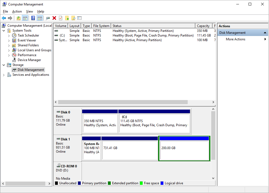Click the System Tools wrench icon
Screen dimensions: 269x193
coord(9,31)
